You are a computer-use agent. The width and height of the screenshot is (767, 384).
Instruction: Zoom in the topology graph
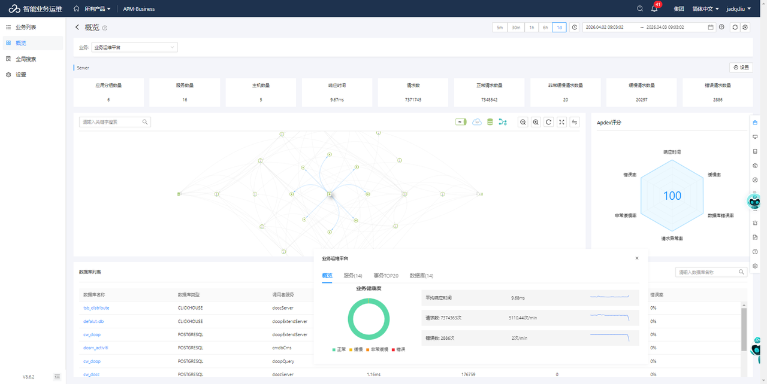click(536, 122)
